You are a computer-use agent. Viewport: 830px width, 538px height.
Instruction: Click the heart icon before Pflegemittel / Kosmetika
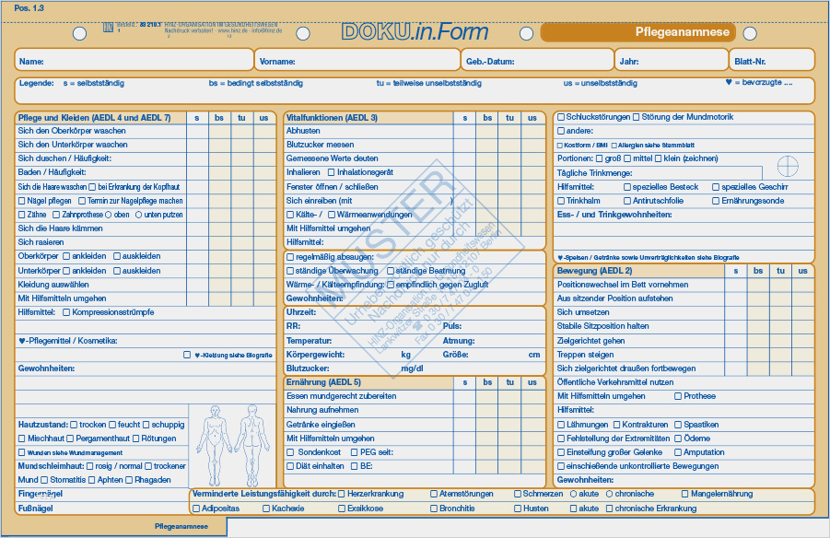[22, 341]
